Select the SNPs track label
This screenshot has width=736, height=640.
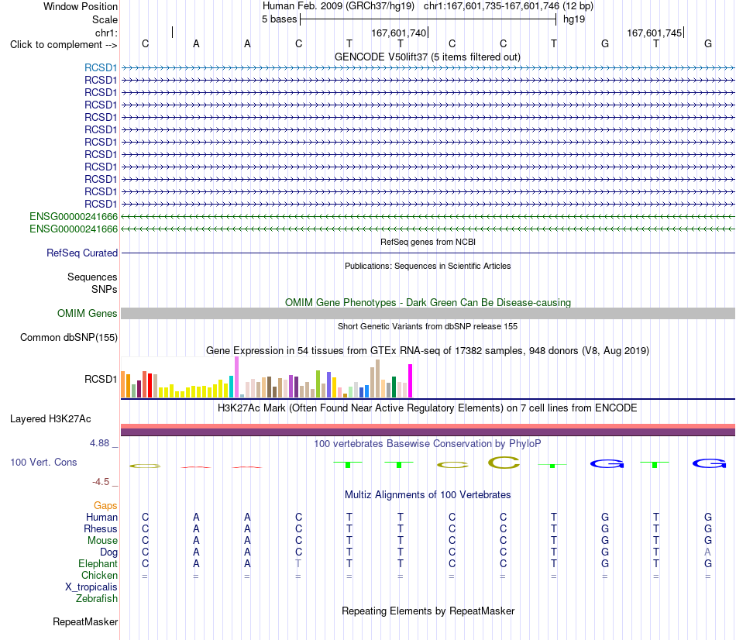105,289
